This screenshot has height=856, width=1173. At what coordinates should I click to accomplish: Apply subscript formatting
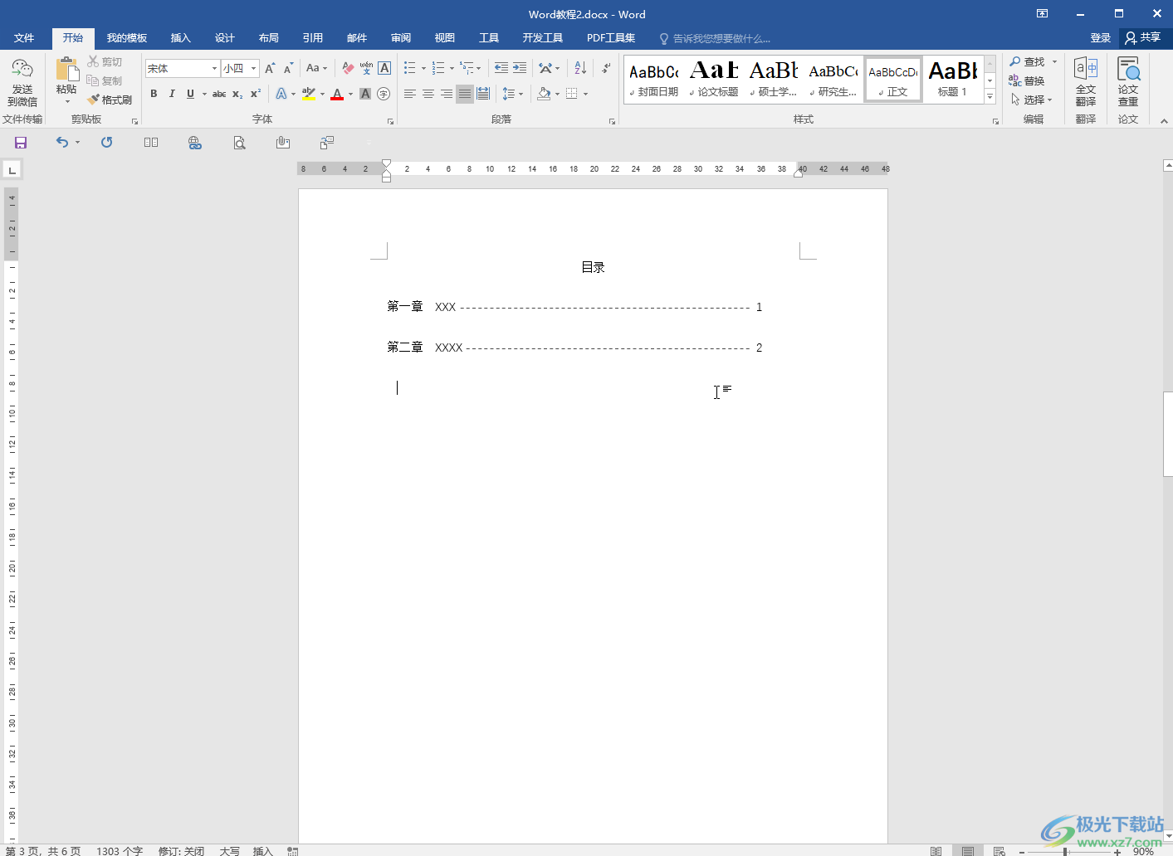(x=237, y=94)
